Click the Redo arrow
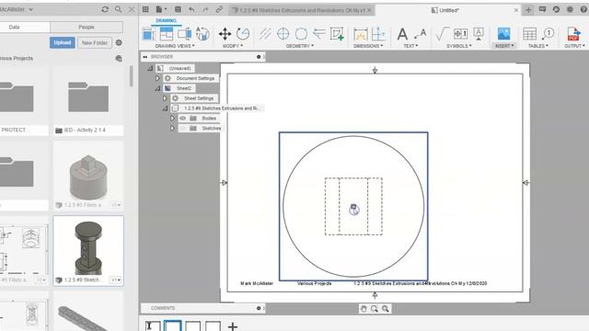 pyautogui.click(x=205, y=9)
